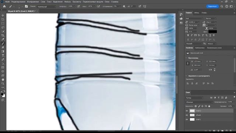Hide the middle layer via its eye icon
236x133 pixels.
click(x=187, y=115)
